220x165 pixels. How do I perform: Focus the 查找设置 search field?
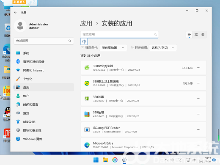click(x=44, y=41)
